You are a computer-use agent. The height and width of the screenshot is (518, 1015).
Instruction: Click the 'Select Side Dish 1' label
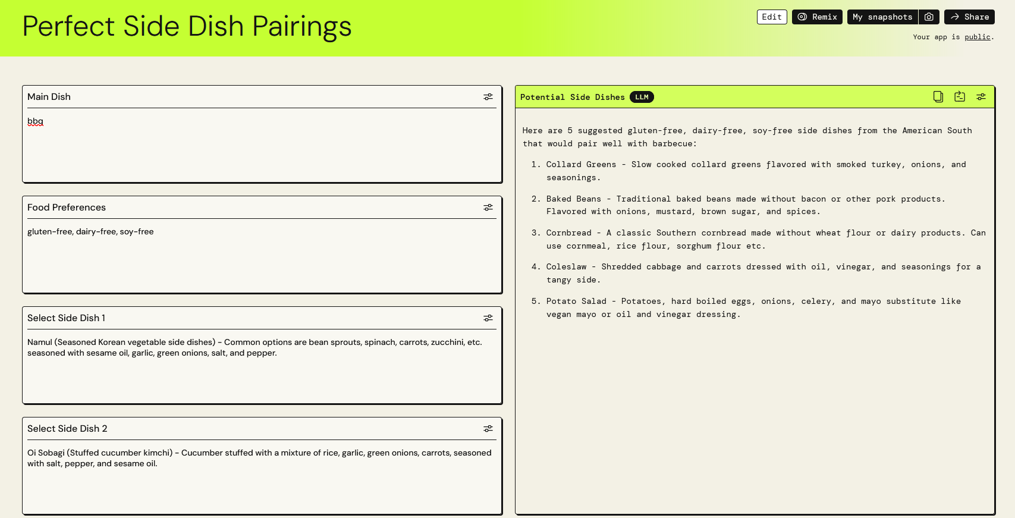point(66,318)
